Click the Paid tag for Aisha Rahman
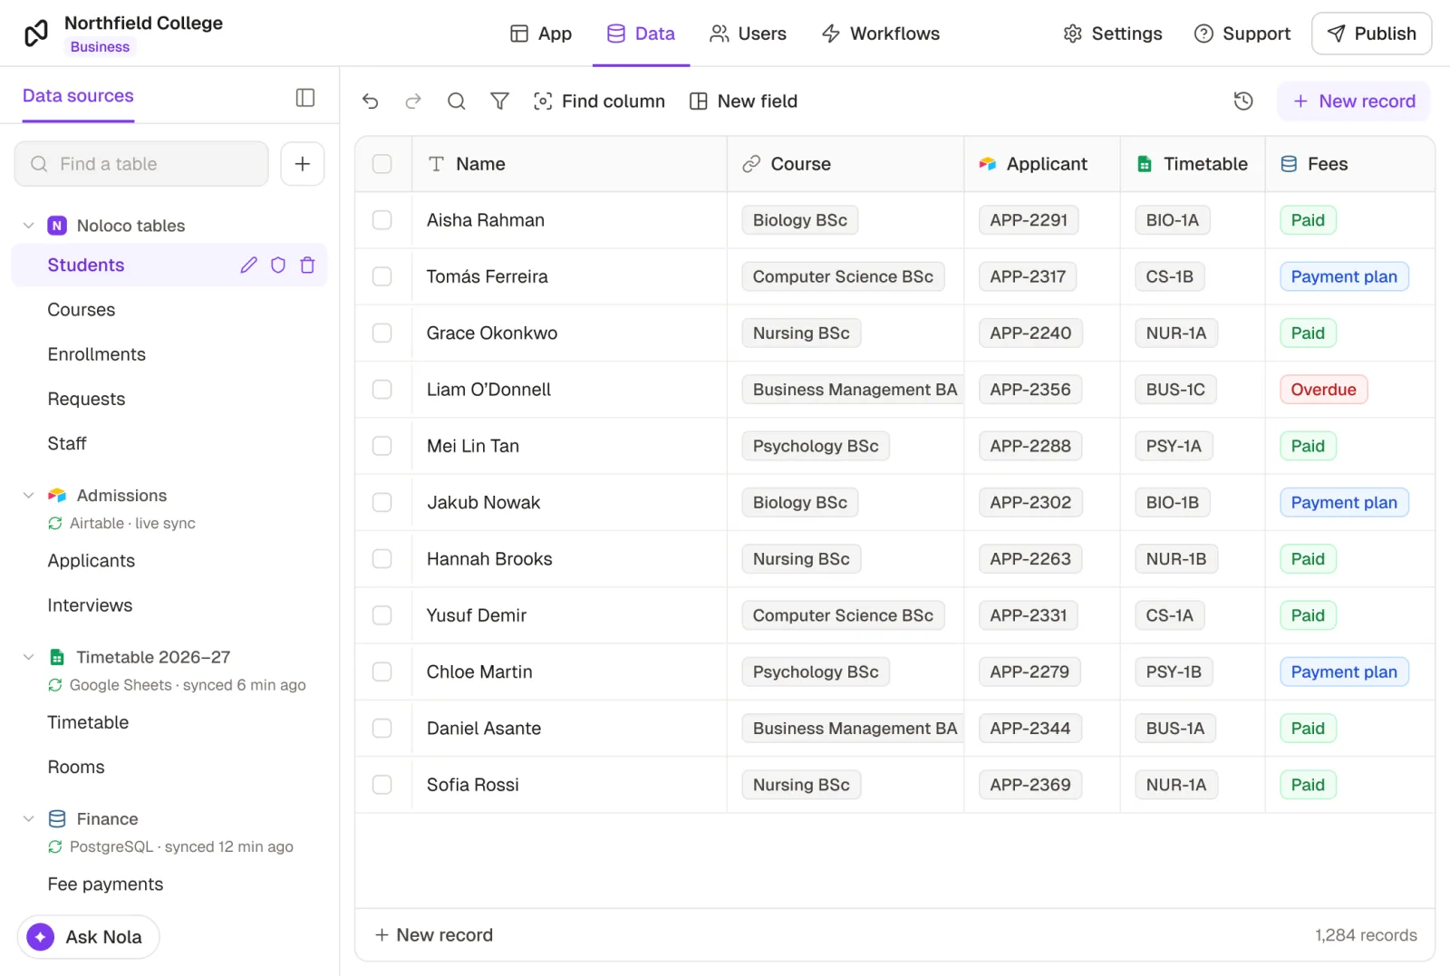The height and width of the screenshot is (976, 1450). [x=1308, y=220]
